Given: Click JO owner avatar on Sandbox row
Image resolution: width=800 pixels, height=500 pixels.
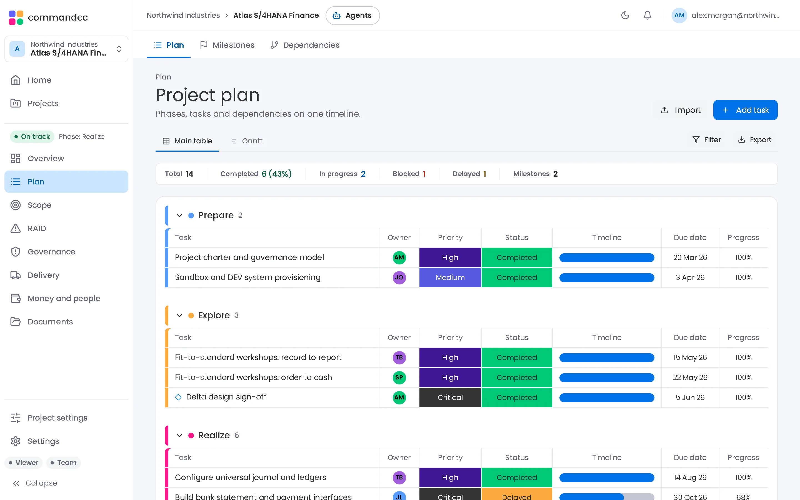Looking at the screenshot, I should 399,277.
